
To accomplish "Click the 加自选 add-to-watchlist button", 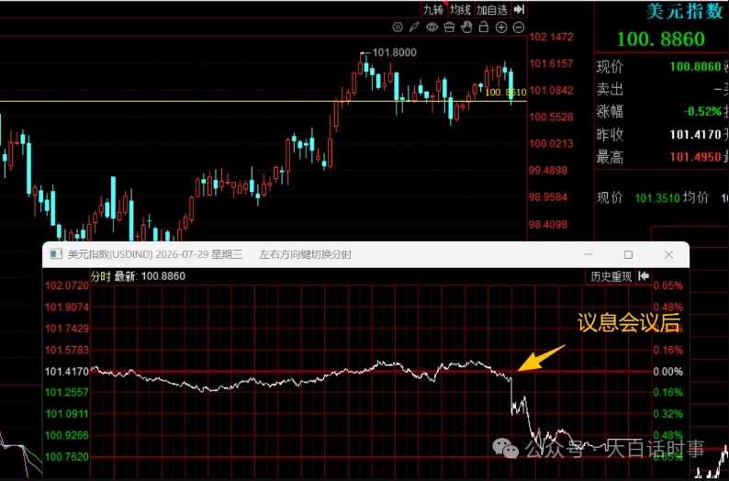I will [492, 9].
